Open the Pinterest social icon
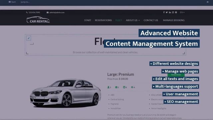The width and height of the screenshot is (213, 120). [x=176, y=12]
